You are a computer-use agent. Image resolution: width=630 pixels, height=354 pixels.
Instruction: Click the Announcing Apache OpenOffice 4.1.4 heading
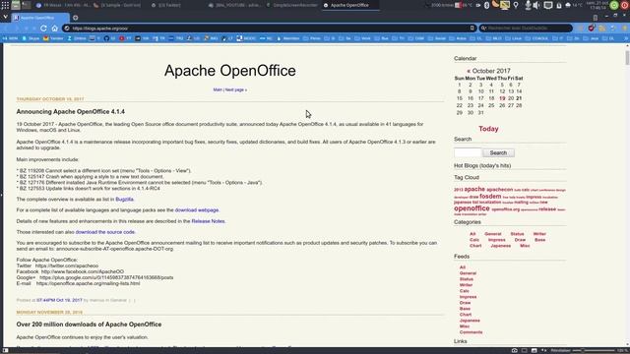(x=71, y=111)
